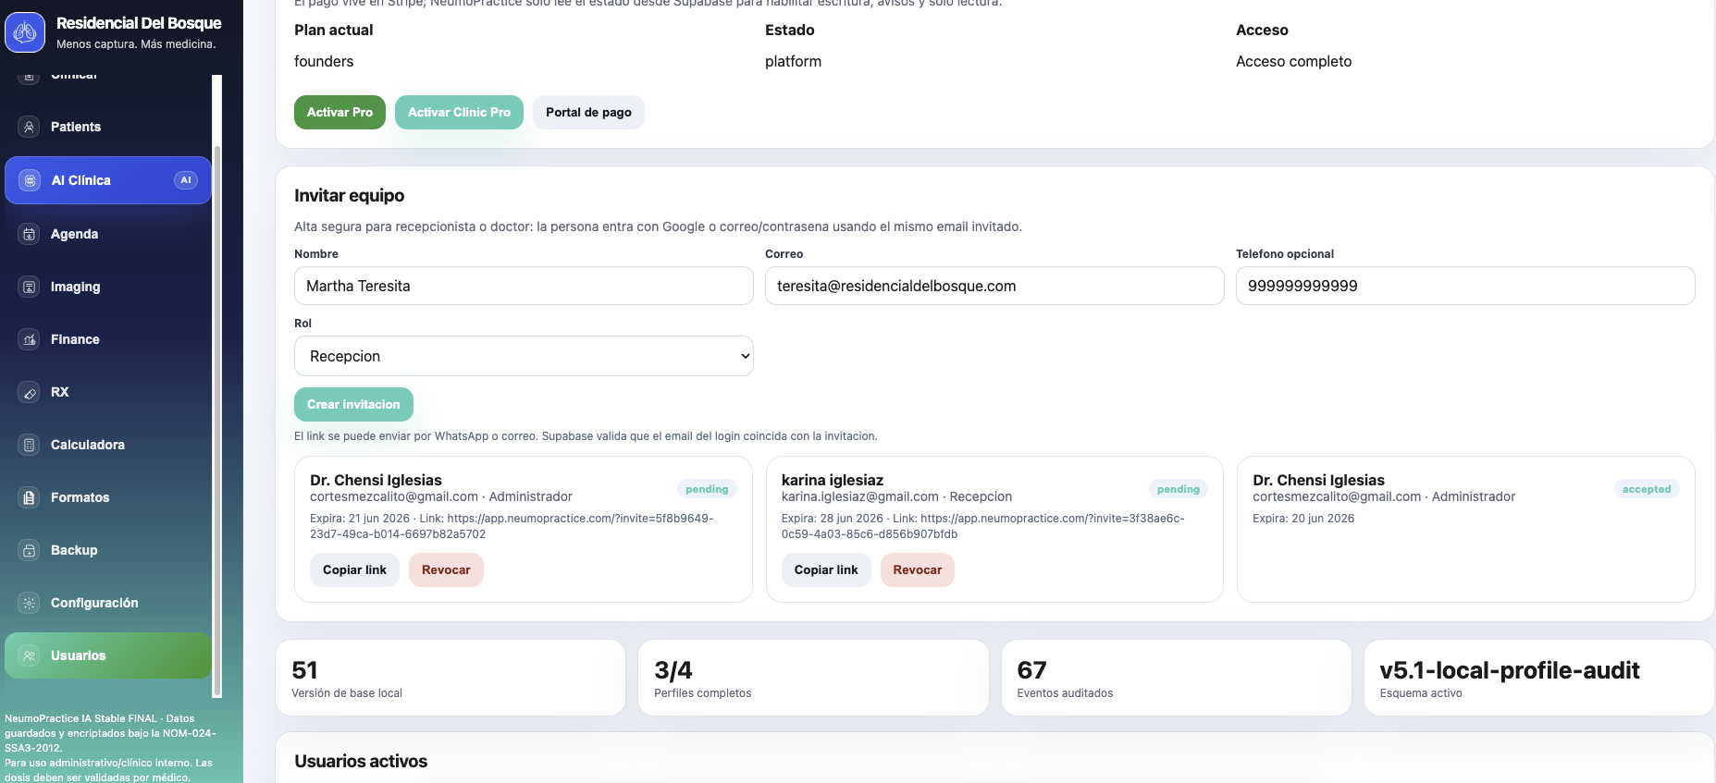Click Crear invitacion button
This screenshot has height=783, width=1716.
353,404
